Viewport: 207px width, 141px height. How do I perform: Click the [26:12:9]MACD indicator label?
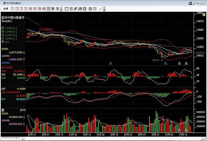click(x=11, y=92)
